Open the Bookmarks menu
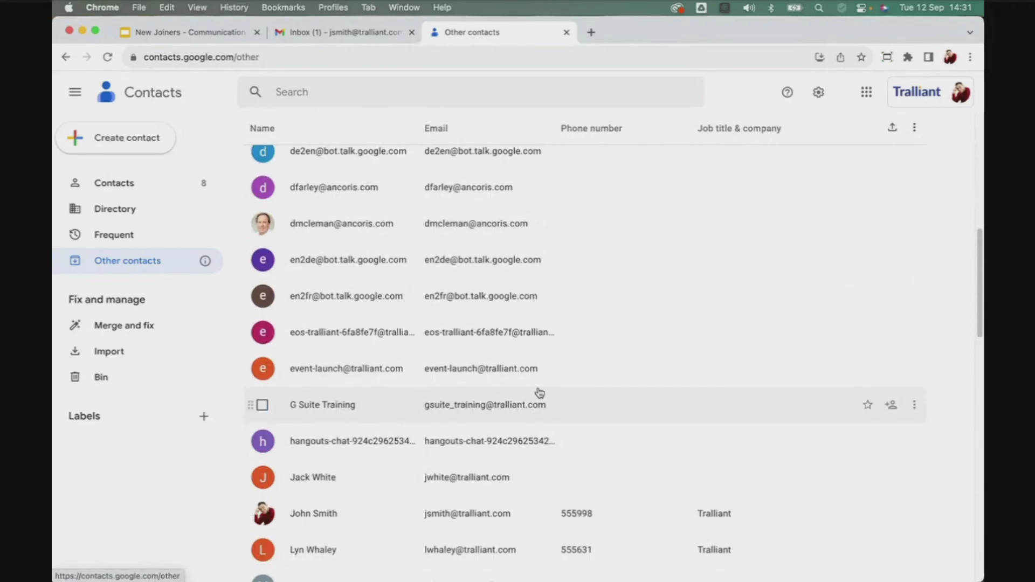 coord(283,8)
